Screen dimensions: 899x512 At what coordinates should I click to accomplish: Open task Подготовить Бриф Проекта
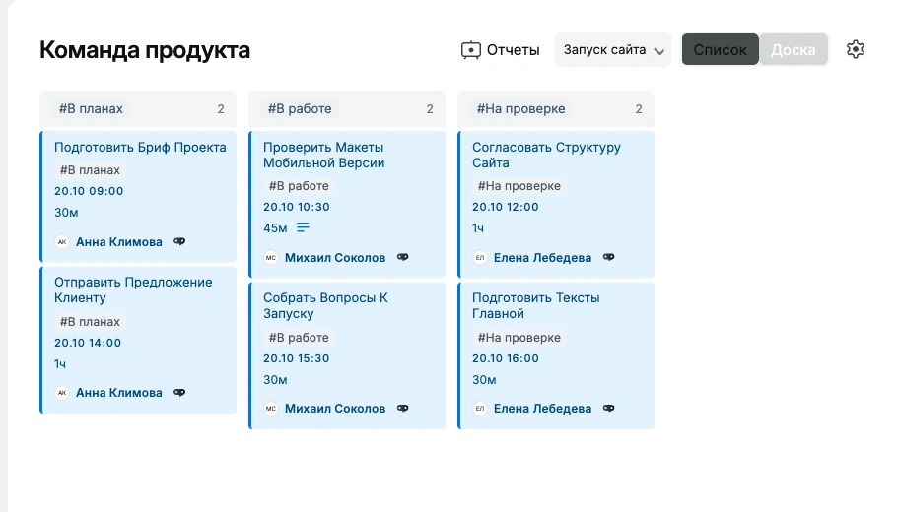coord(140,147)
